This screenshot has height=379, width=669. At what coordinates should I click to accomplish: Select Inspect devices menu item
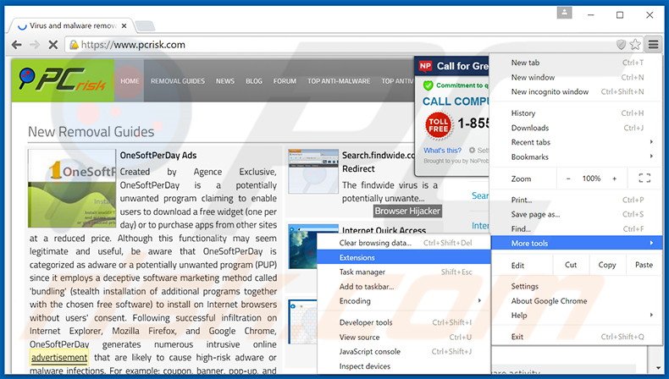[x=404, y=365]
